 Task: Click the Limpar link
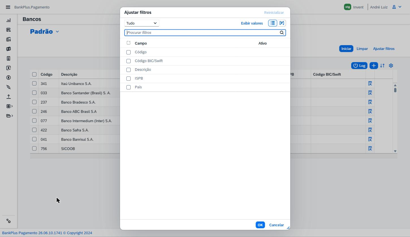point(362,49)
